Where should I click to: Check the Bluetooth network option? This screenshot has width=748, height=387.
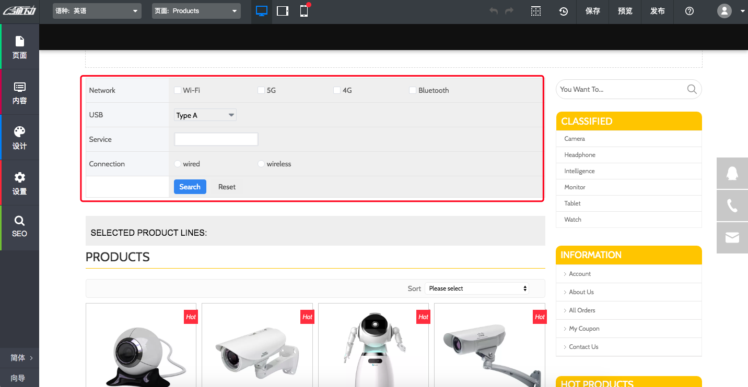point(413,90)
